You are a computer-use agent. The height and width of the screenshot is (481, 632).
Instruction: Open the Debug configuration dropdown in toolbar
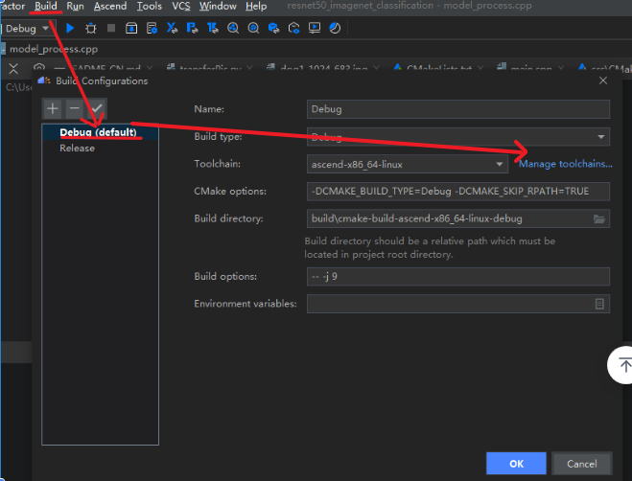click(27, 29)
